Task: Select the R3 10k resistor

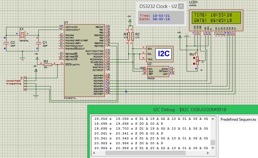Action: pyautogui.click(x=48, y=65)
